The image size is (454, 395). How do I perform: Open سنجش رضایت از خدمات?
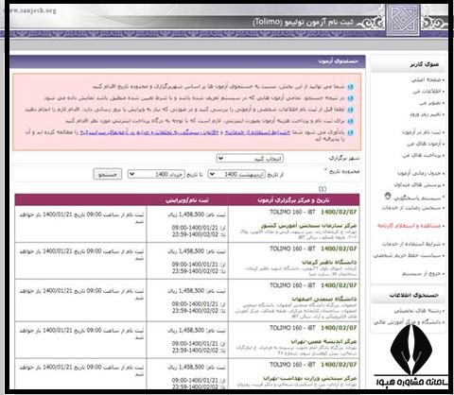point(411,208)
